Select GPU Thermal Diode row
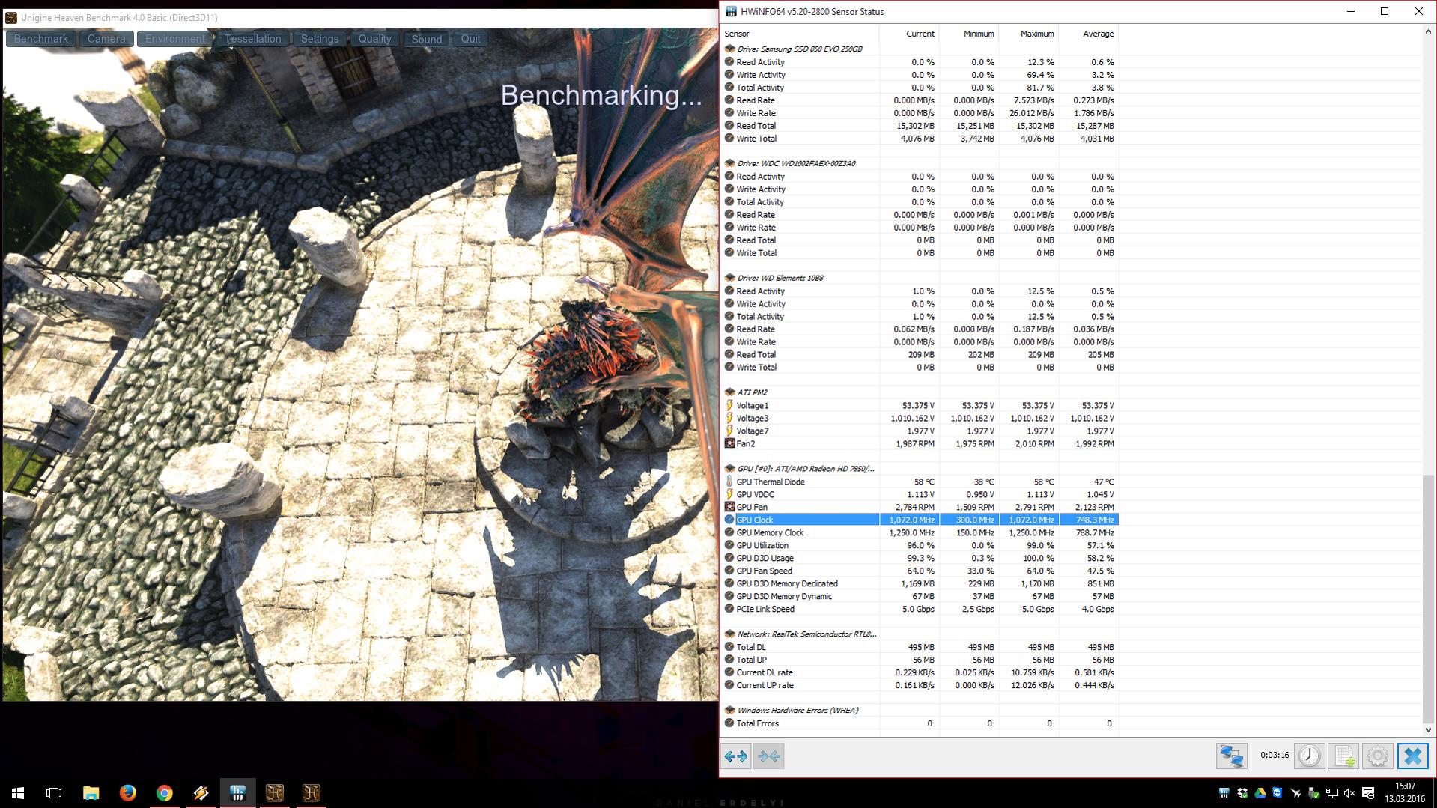The width and height of the screenshot is (1437, 808). coord(920,482)
